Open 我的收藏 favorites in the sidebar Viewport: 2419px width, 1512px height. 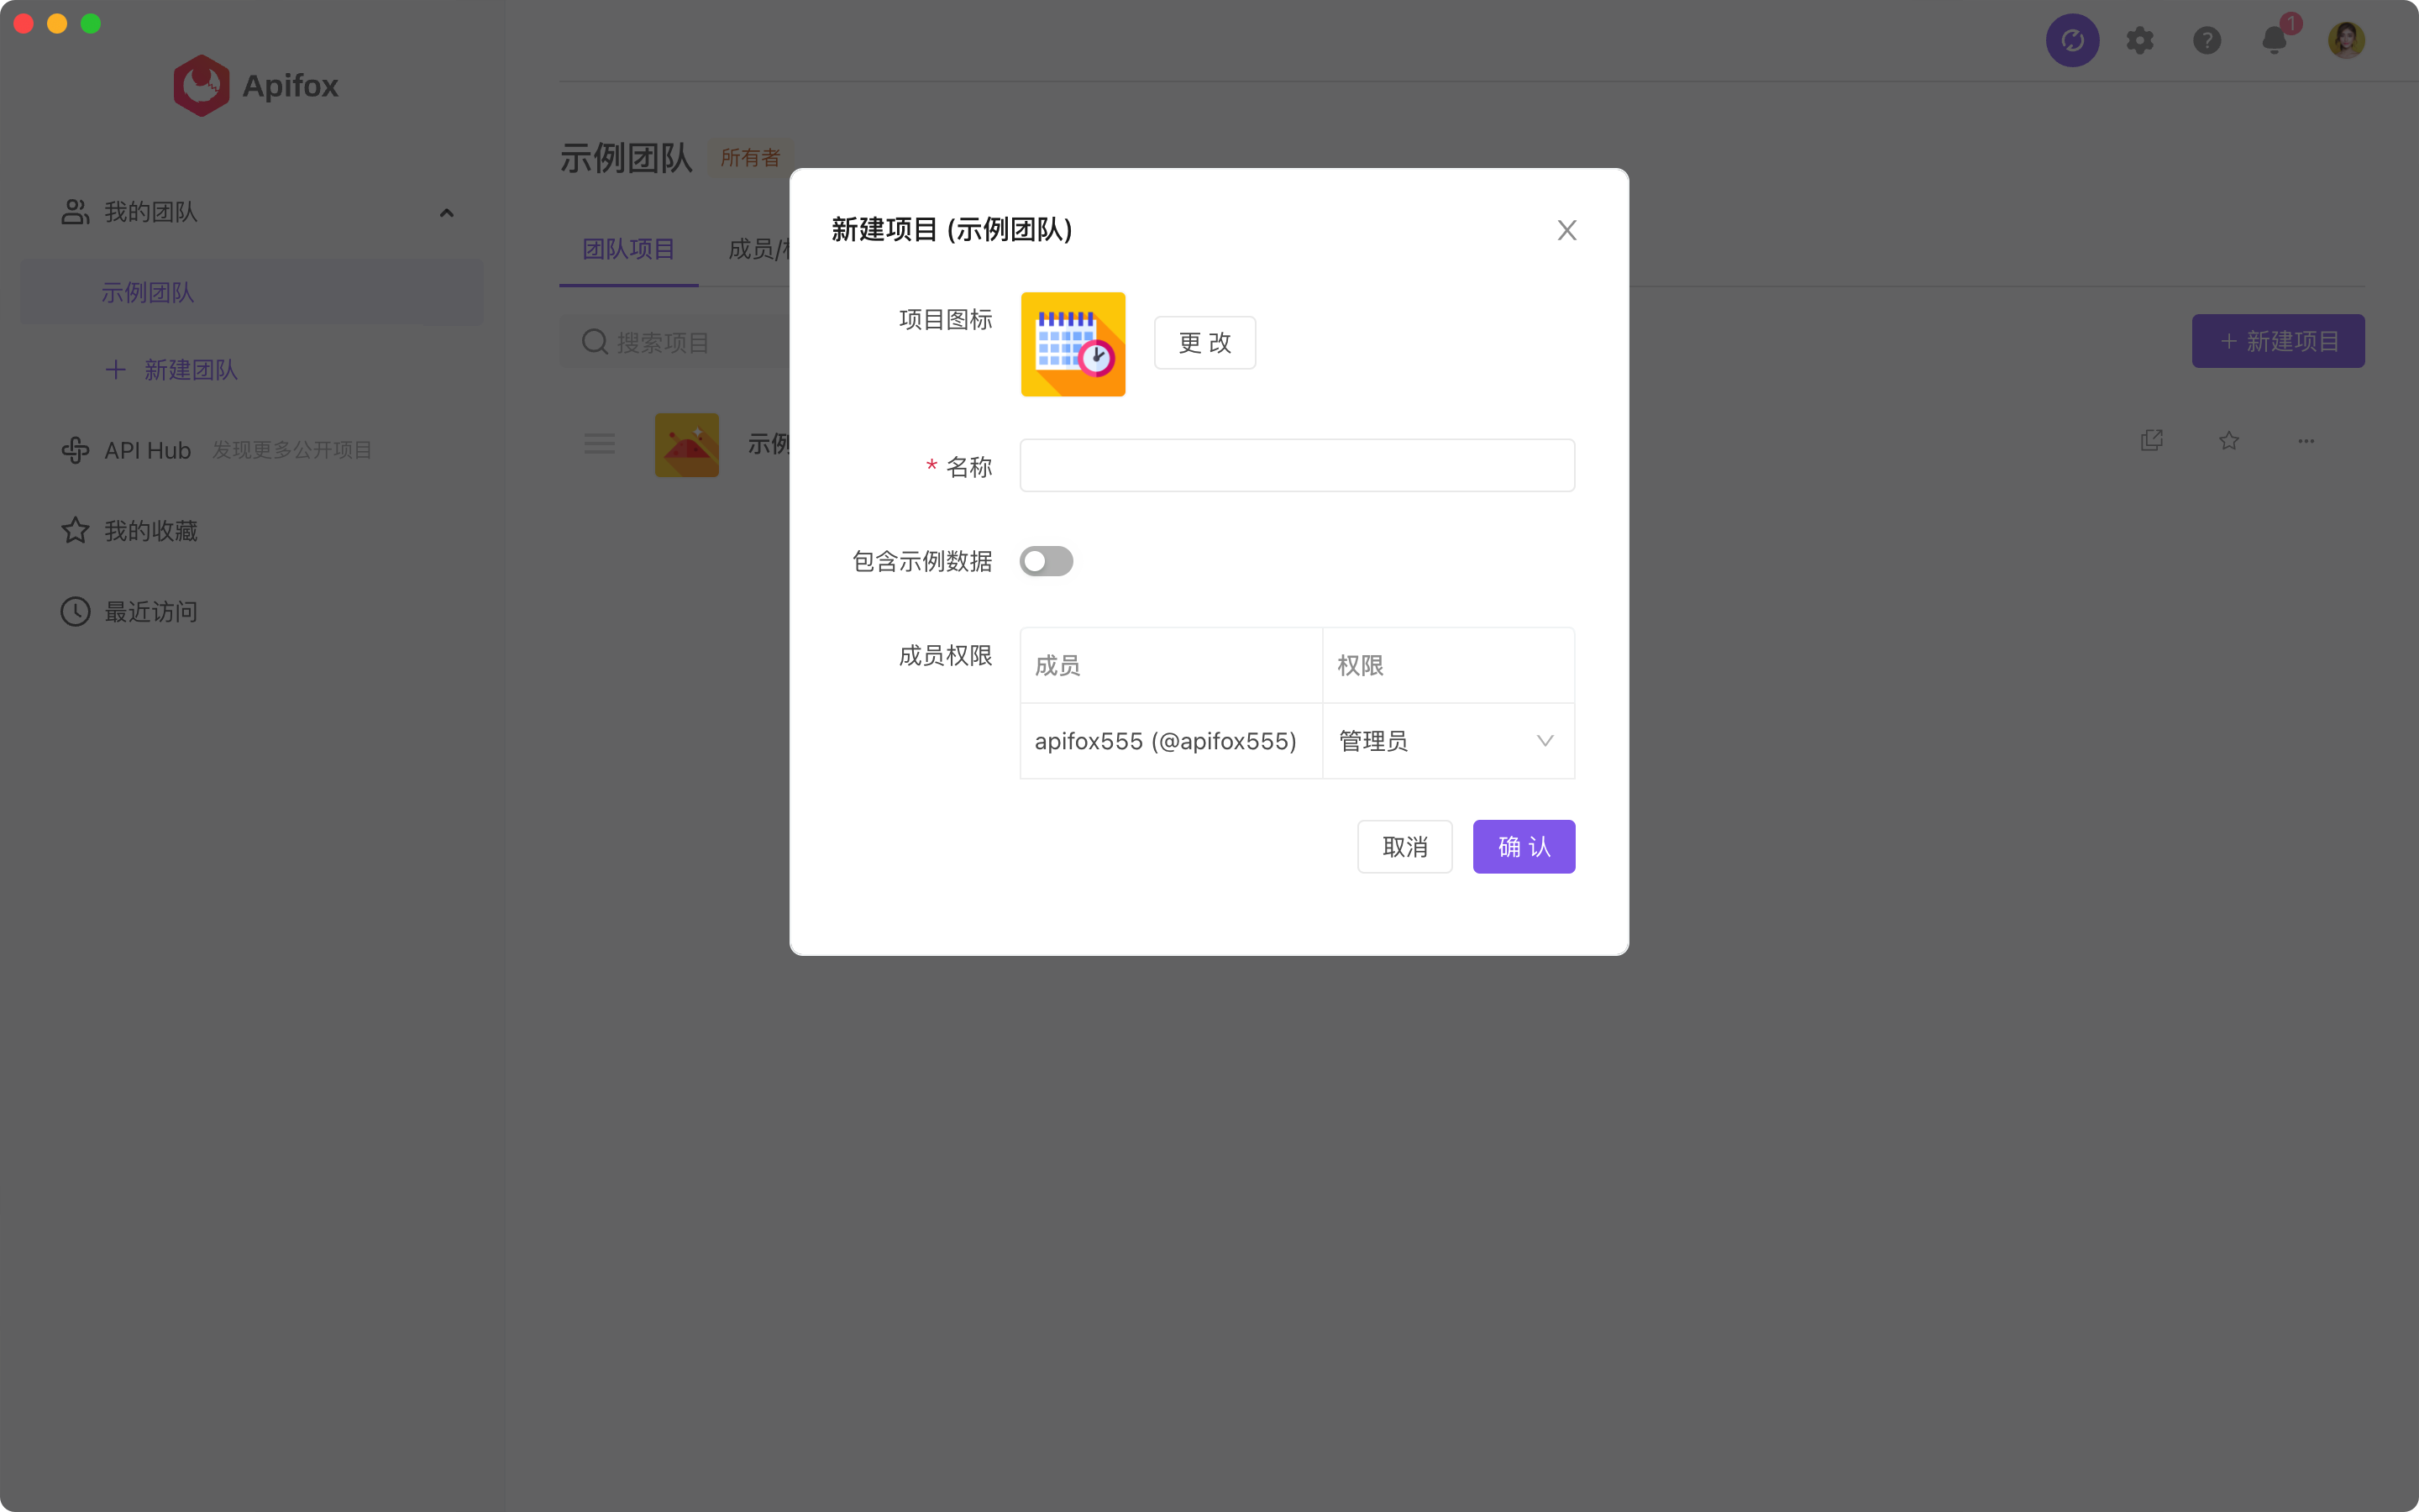click(150, 531)
